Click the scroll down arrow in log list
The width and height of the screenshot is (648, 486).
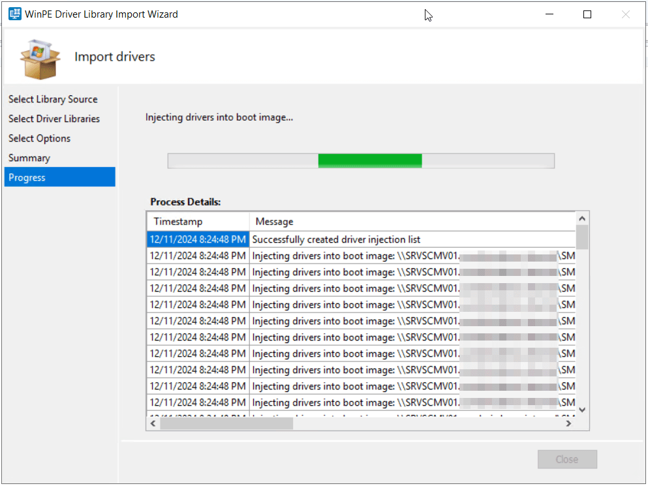(582, 410)
